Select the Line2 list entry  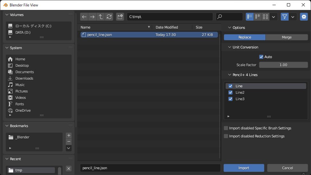click(x=266, y=92)
